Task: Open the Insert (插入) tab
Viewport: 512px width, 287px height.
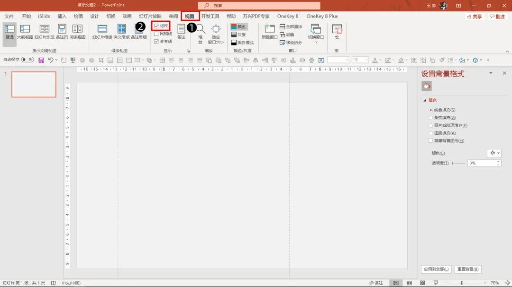Action: [62, 16]
